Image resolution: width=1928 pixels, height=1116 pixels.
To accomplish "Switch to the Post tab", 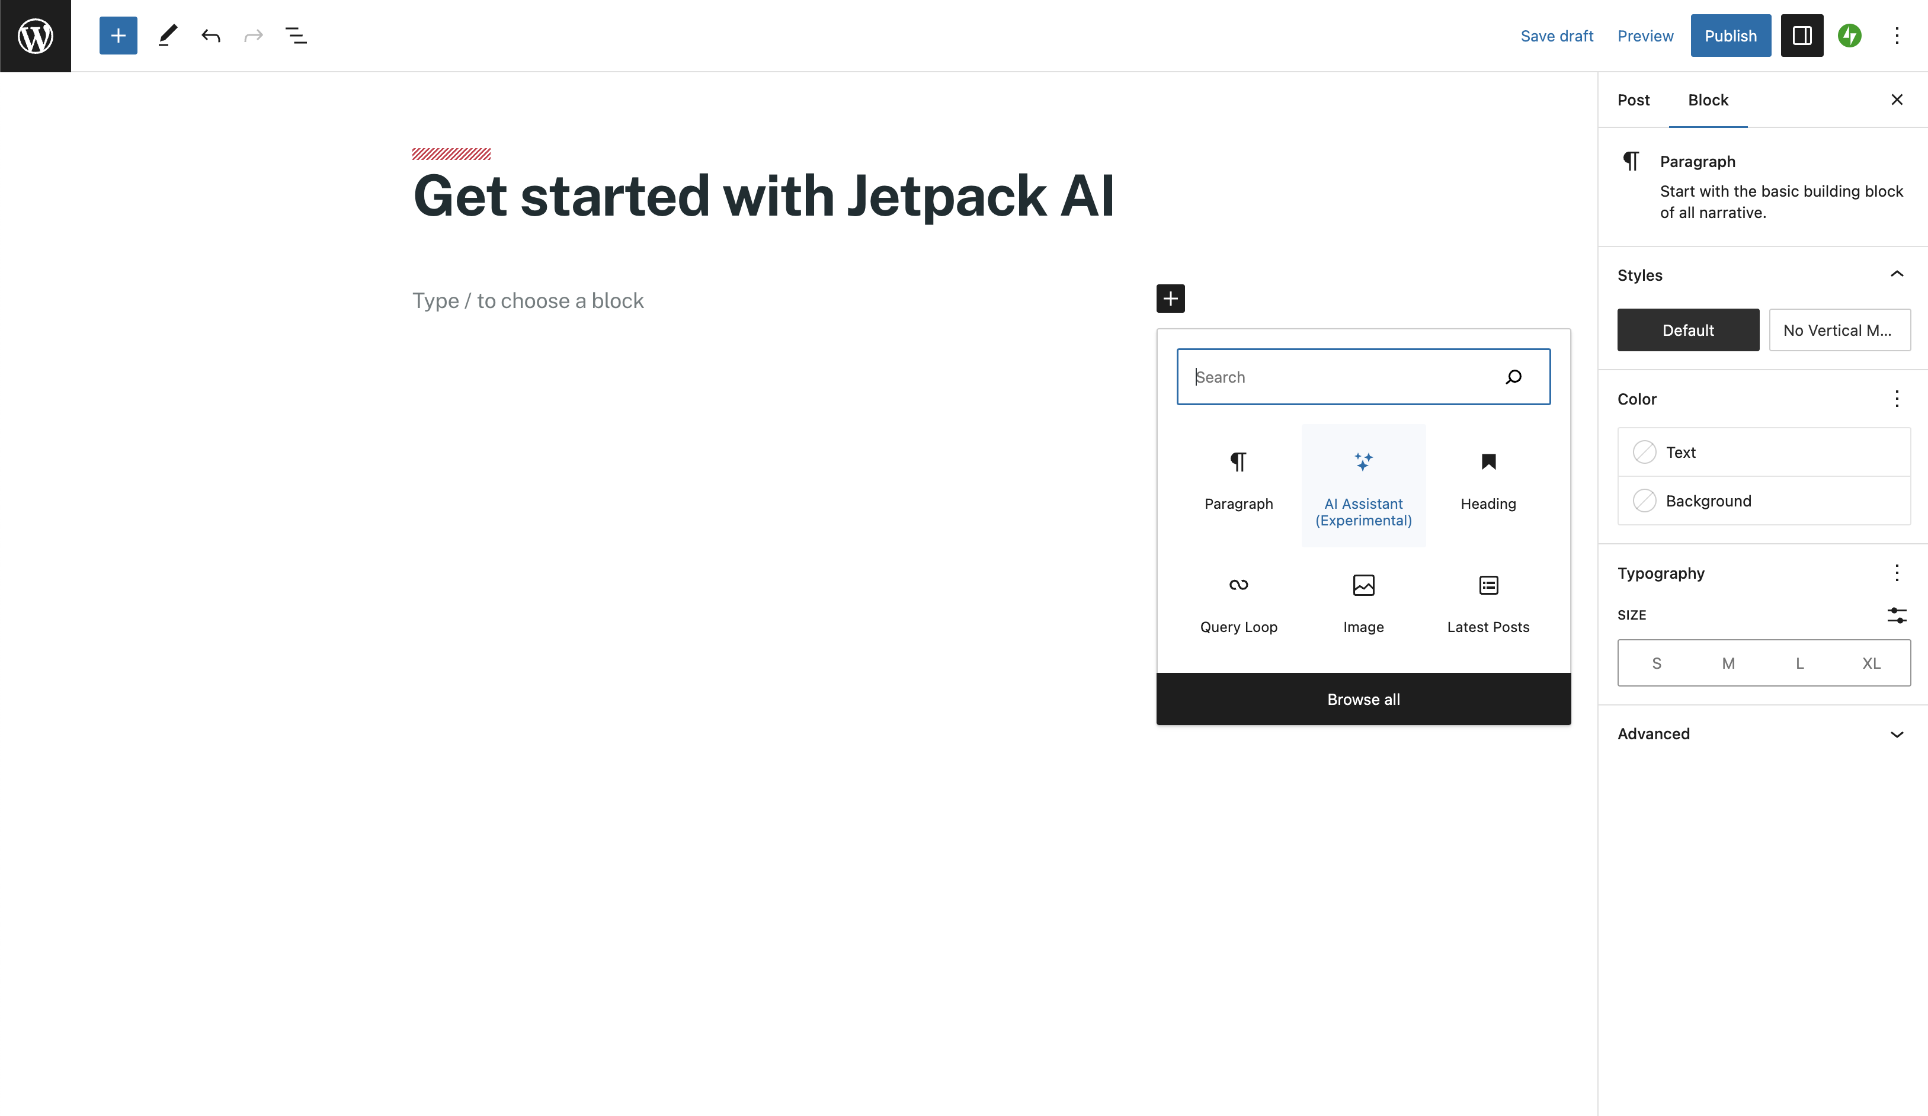I will tap(1633, 100).
